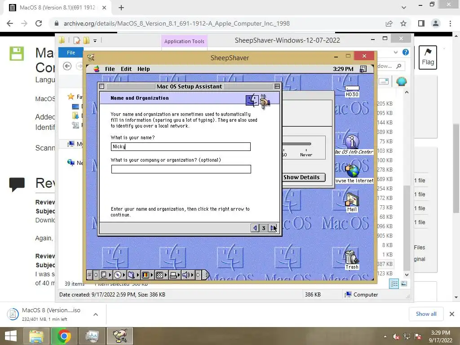Open a new Chrome tab
This screenshot has height=345, width=460.
coord(121,8)
